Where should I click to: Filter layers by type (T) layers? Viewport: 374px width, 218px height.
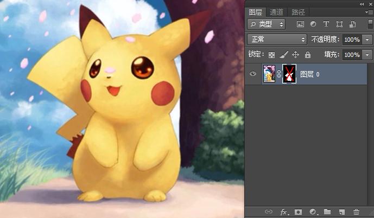(326, 24)
